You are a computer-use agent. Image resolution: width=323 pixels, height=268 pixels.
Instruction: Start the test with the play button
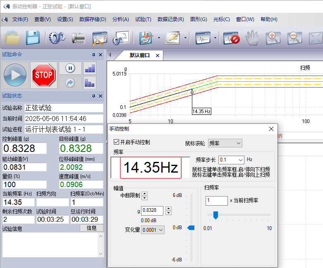[x=15, y=75]
